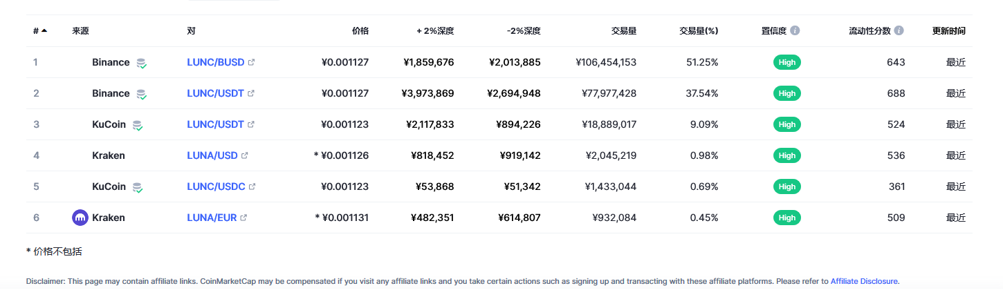Sort by 交易量 column header
The image size is (1003, 297).
(x=623, y=31)
